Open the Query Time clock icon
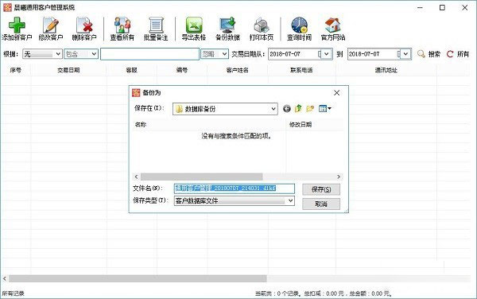Image resolution: width=477 pixels, height=299 pixels. tap(299, 25)
